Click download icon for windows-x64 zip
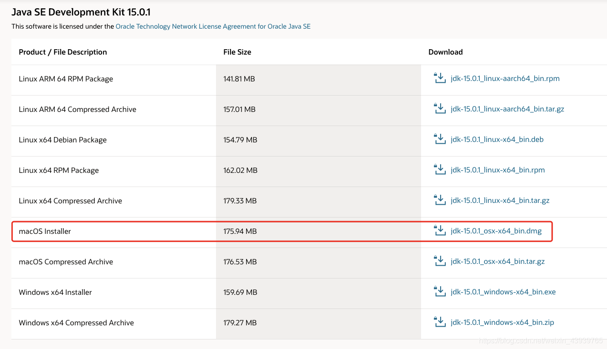 click(439, 322)
